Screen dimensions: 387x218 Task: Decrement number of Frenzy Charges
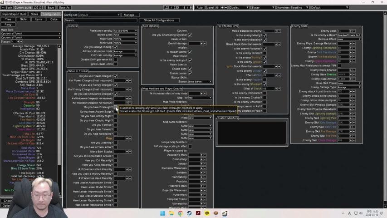(130, 89)
